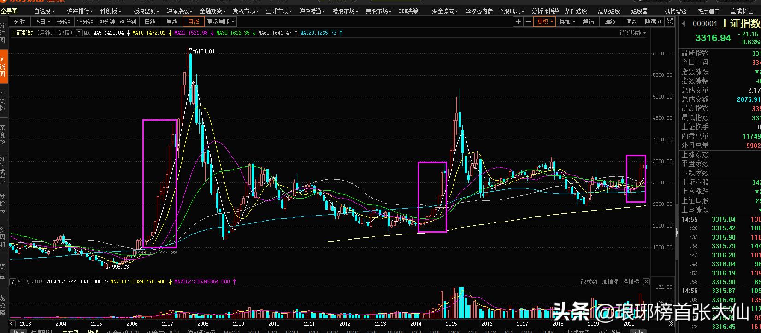Go to previous stock with left arrow
This screenshot has width=761, height=333.
tap(684, 24)
